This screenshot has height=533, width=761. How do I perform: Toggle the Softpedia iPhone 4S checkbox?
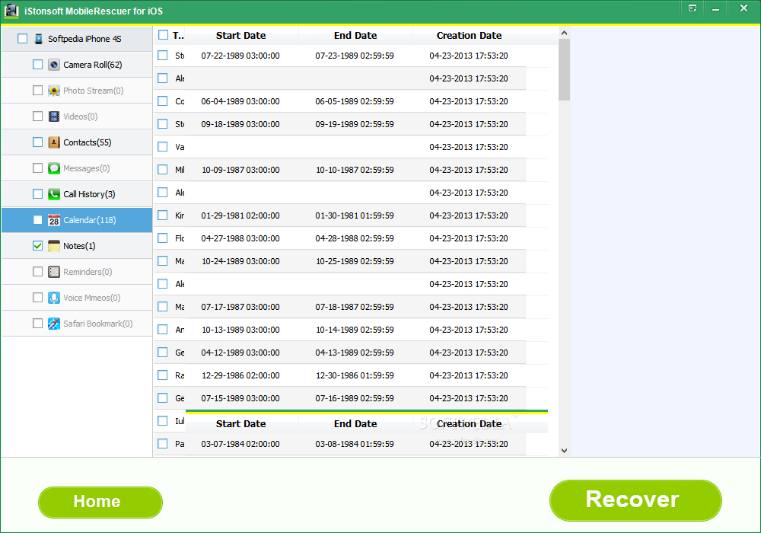coord(22,38)
